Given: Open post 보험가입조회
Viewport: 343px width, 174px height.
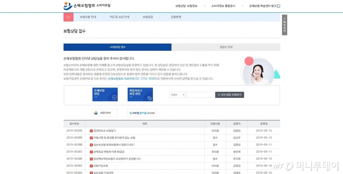Looking at the screenshot, I should [100, 166].
